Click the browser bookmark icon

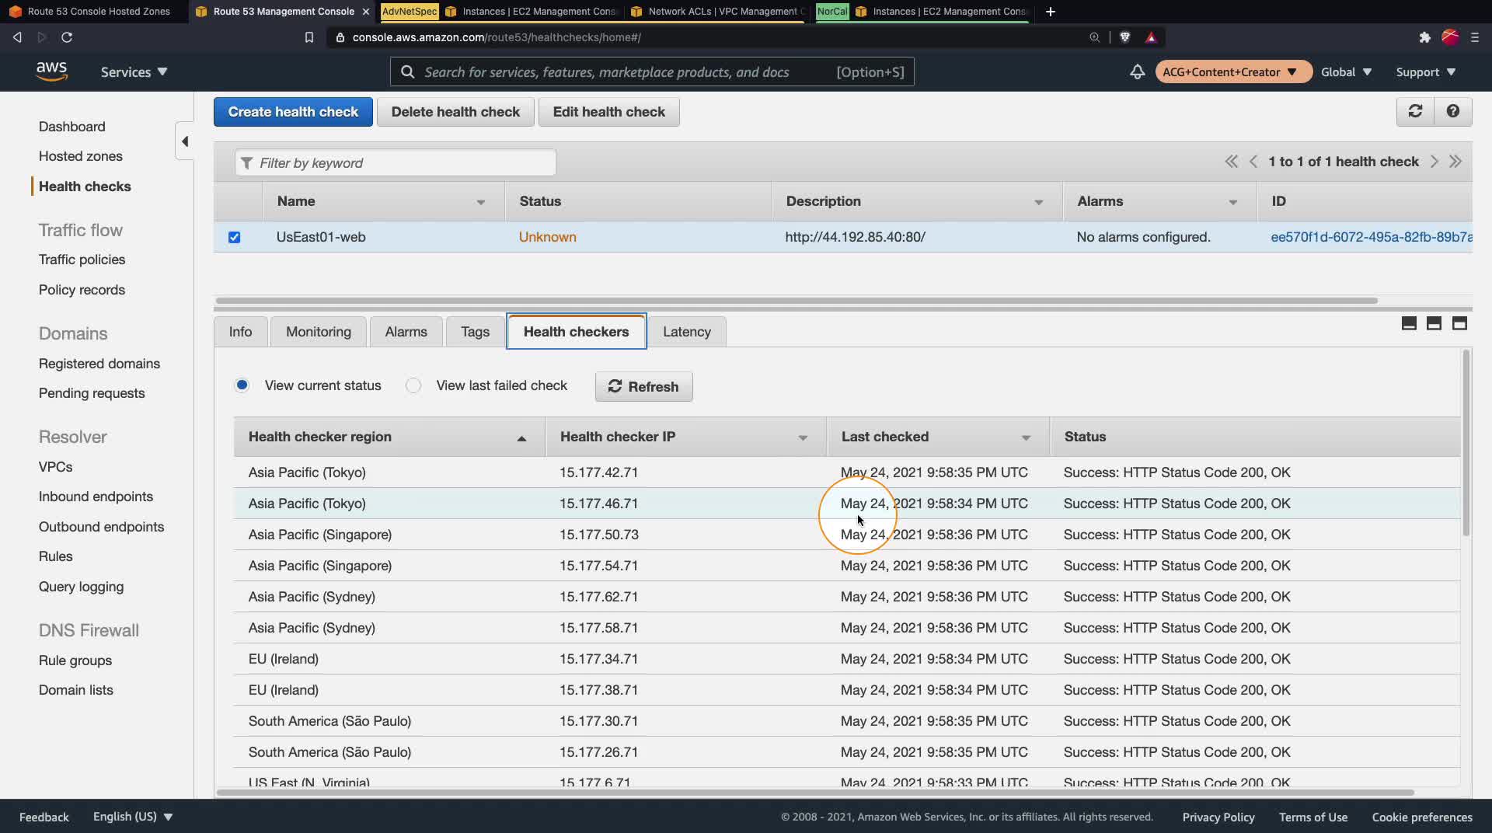click(309, 37)
